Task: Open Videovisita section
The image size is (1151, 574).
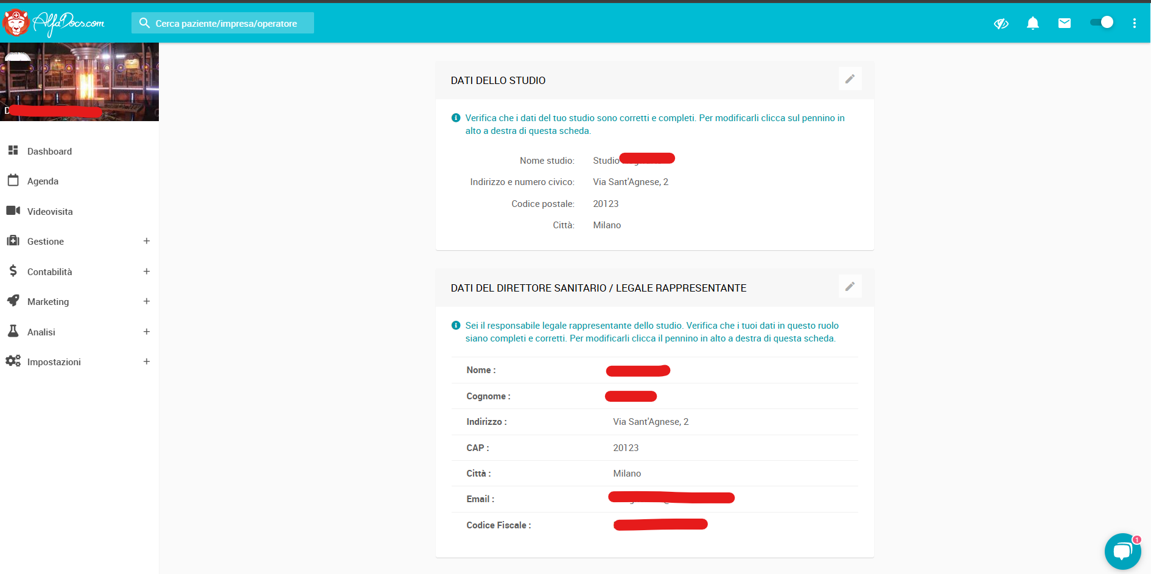Action: point(50,212)
